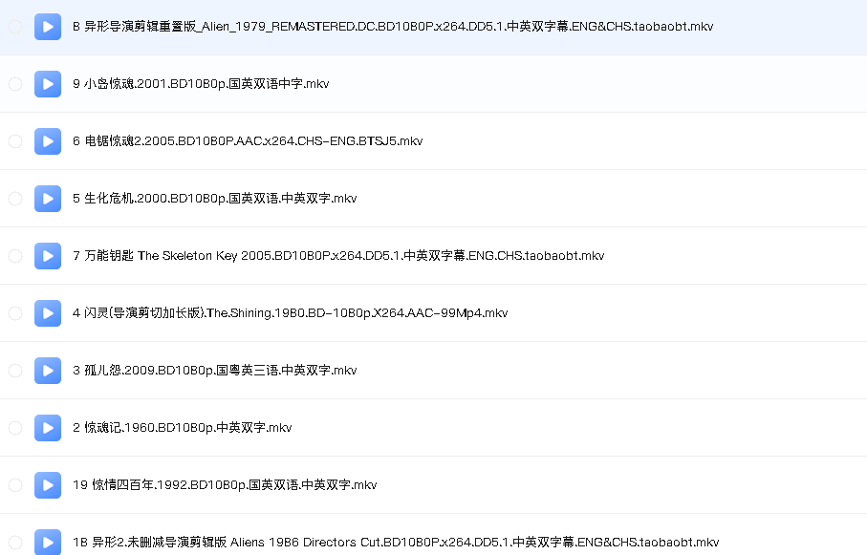
Task: Click the play icon for Aliens 1986 Directors Cut
Action: [48, 543]
